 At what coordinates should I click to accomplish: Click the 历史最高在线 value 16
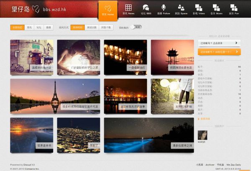239,94
